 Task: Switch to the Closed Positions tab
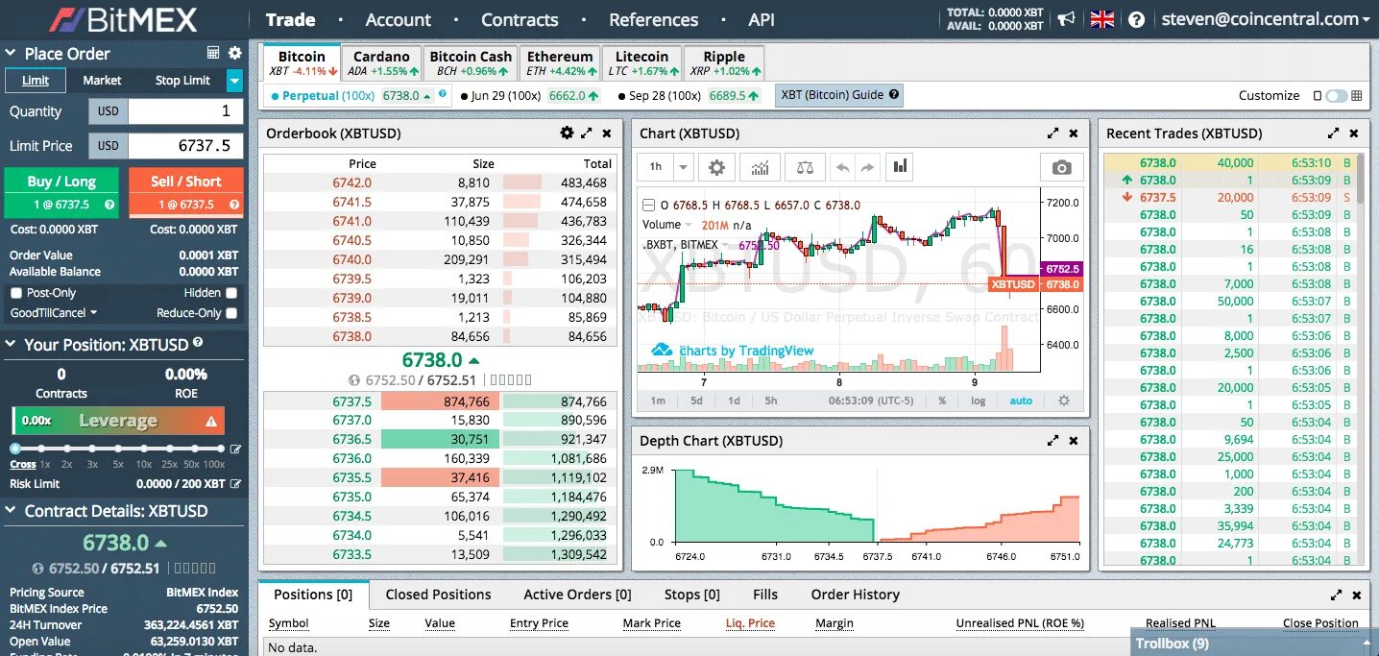tap(438, 595)
